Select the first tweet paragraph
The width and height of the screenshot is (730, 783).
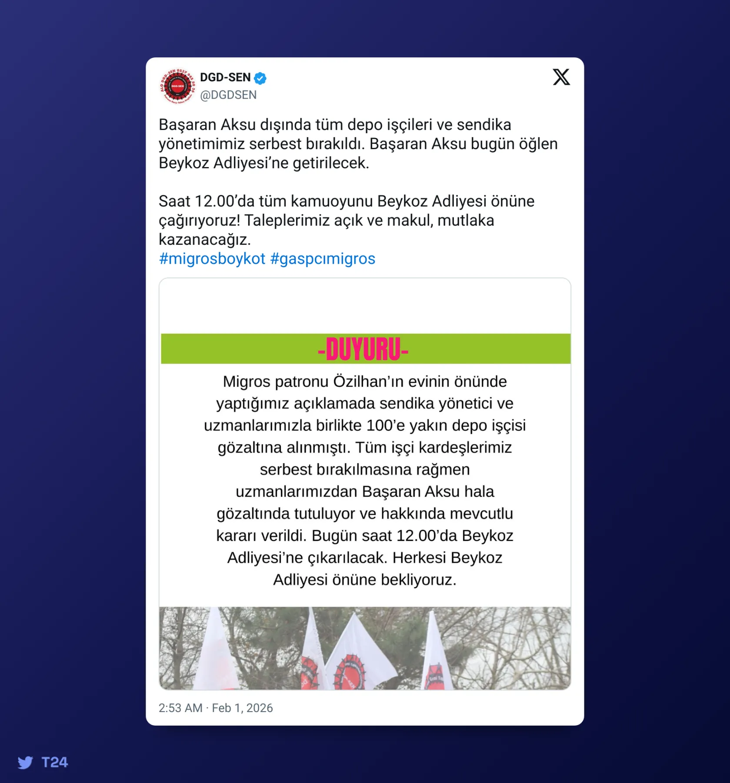pos(358,144)
